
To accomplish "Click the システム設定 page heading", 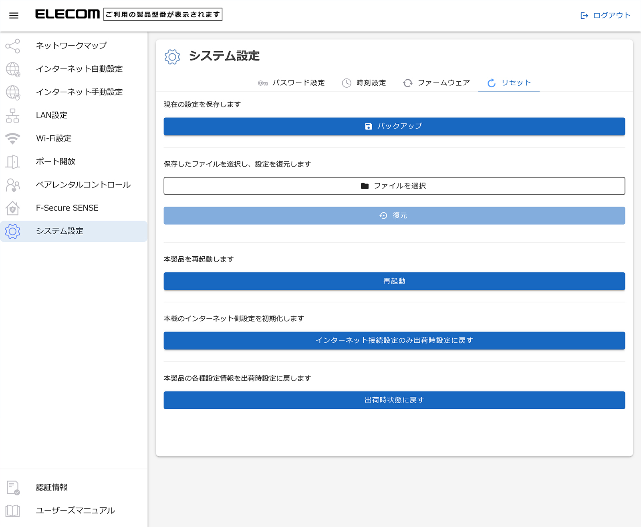I will point(224,56).
